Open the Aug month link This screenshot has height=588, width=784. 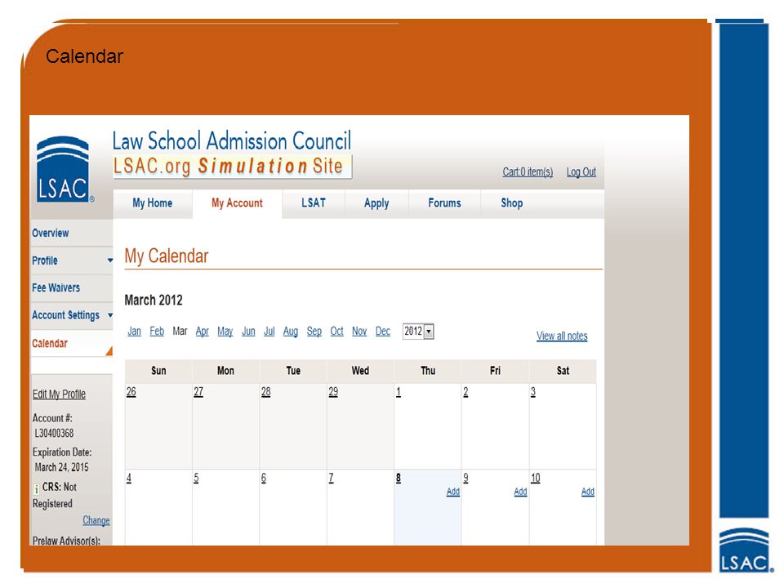291,331
